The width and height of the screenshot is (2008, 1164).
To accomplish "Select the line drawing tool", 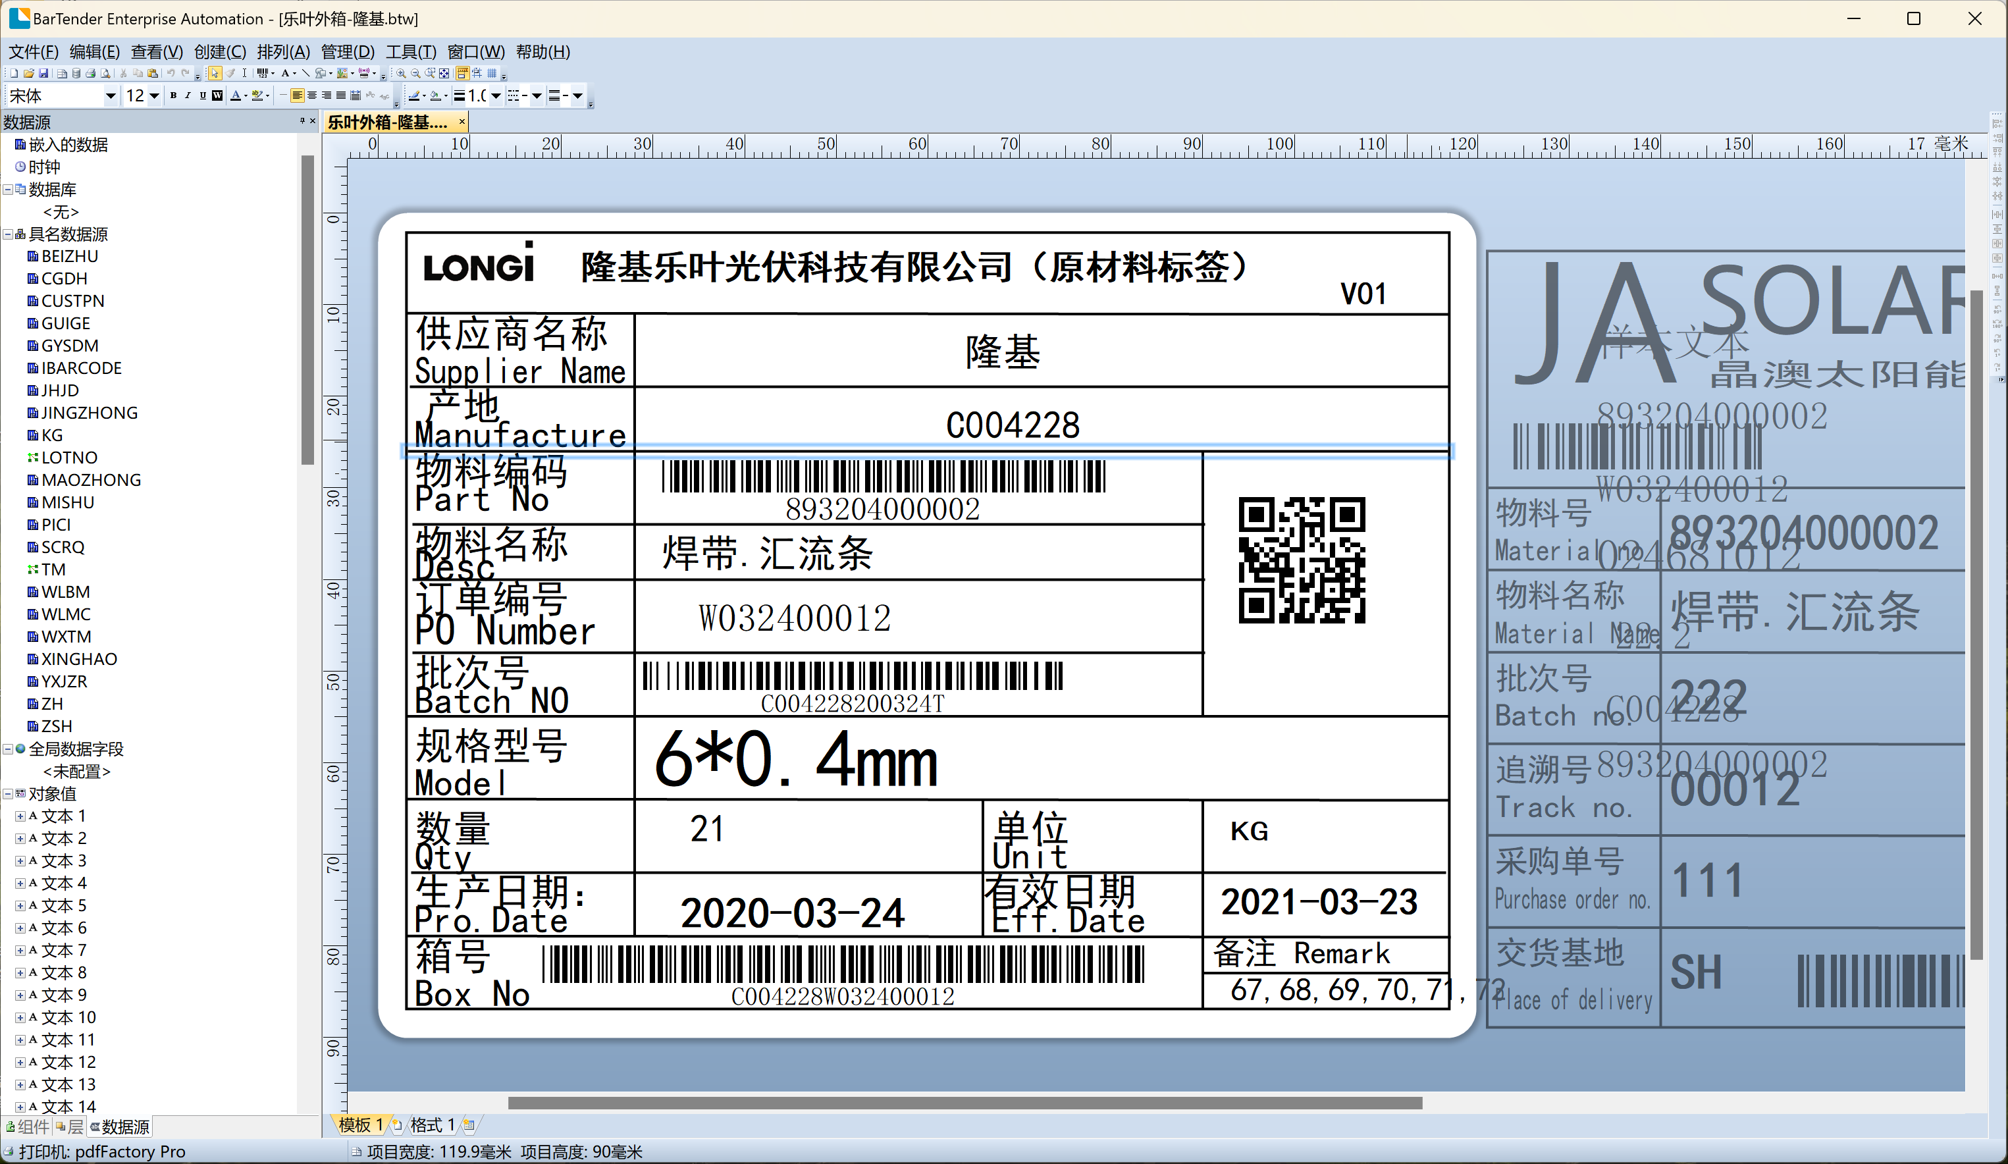I will point(305,73).
